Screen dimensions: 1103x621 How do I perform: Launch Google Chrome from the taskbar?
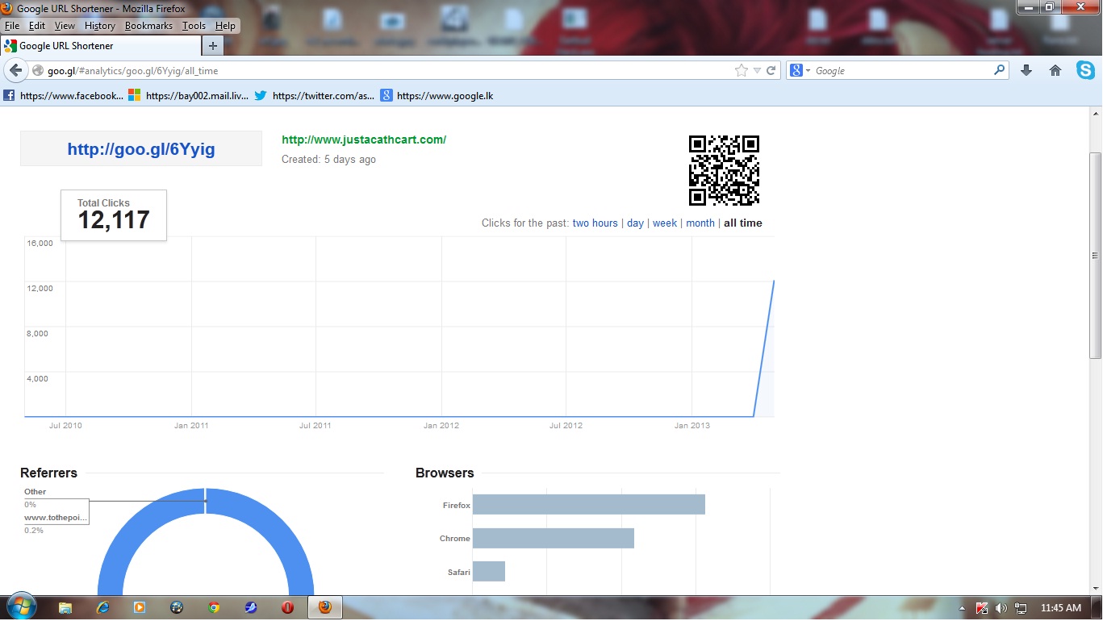214,607
